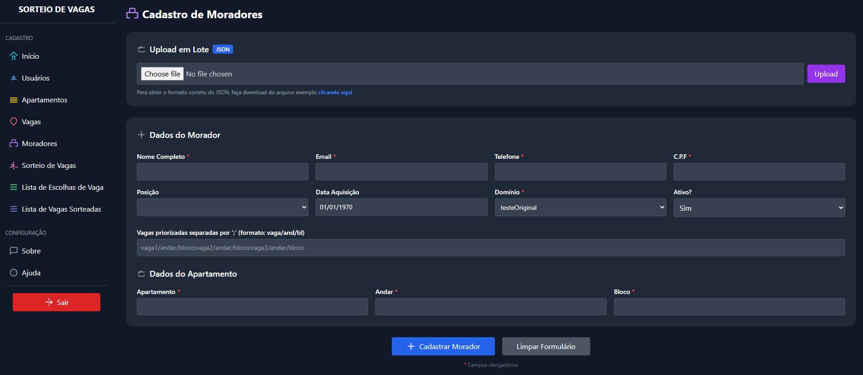Image resolution: width=863 pixels, height=375 pixels.
Task: Log out with the red Sair button
Action: (57, 302)
